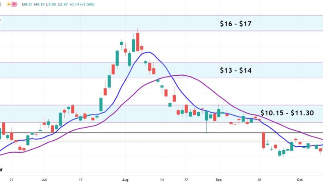Click the Aug date on time axis
Viewport: 323px width, 185px height.
(x=125, y=179)
